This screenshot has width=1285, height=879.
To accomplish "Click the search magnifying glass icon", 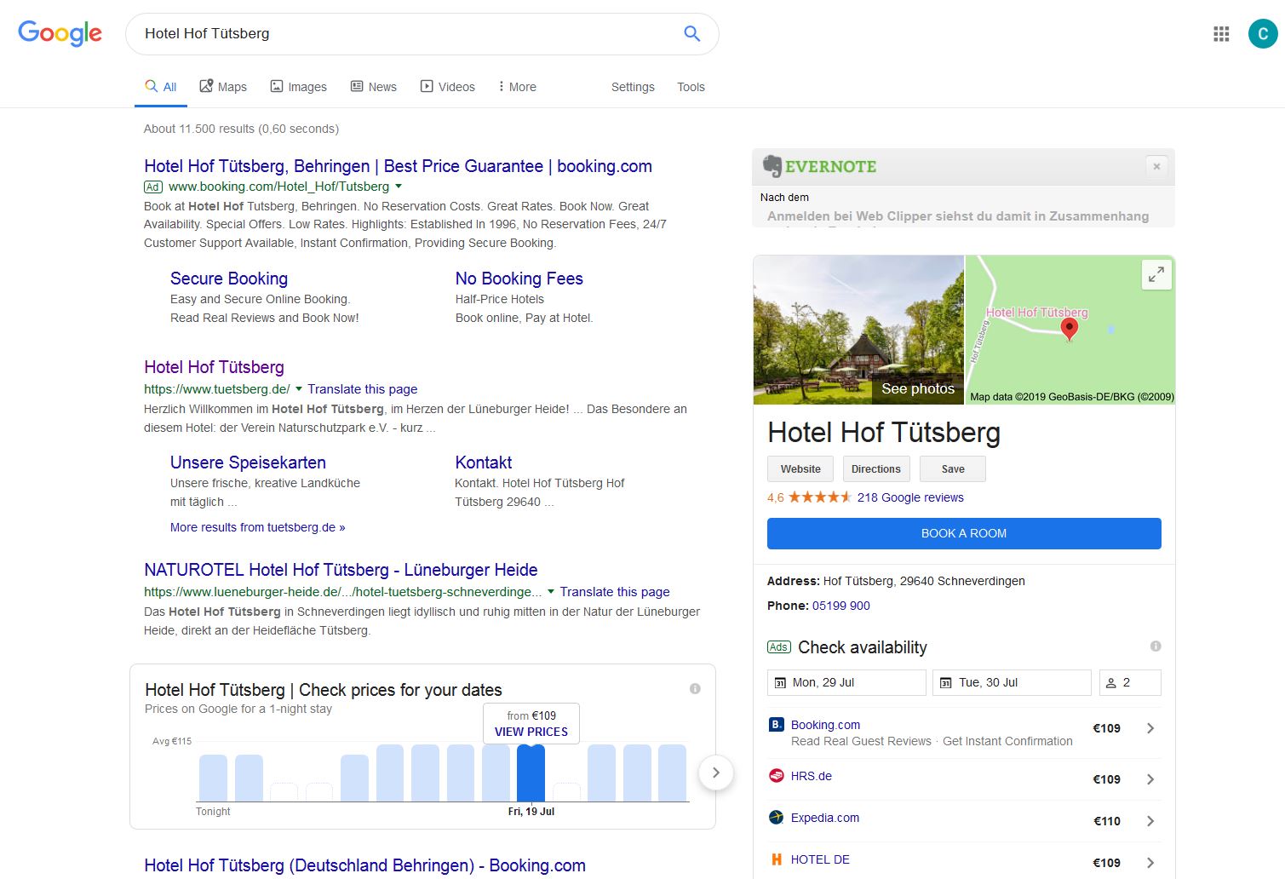I will click(x=691, y=33).
